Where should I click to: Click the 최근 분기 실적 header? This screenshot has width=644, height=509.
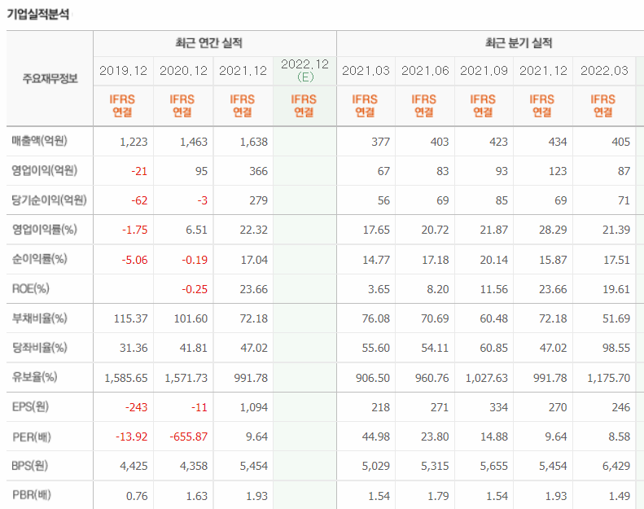click(x=519, y=42)
